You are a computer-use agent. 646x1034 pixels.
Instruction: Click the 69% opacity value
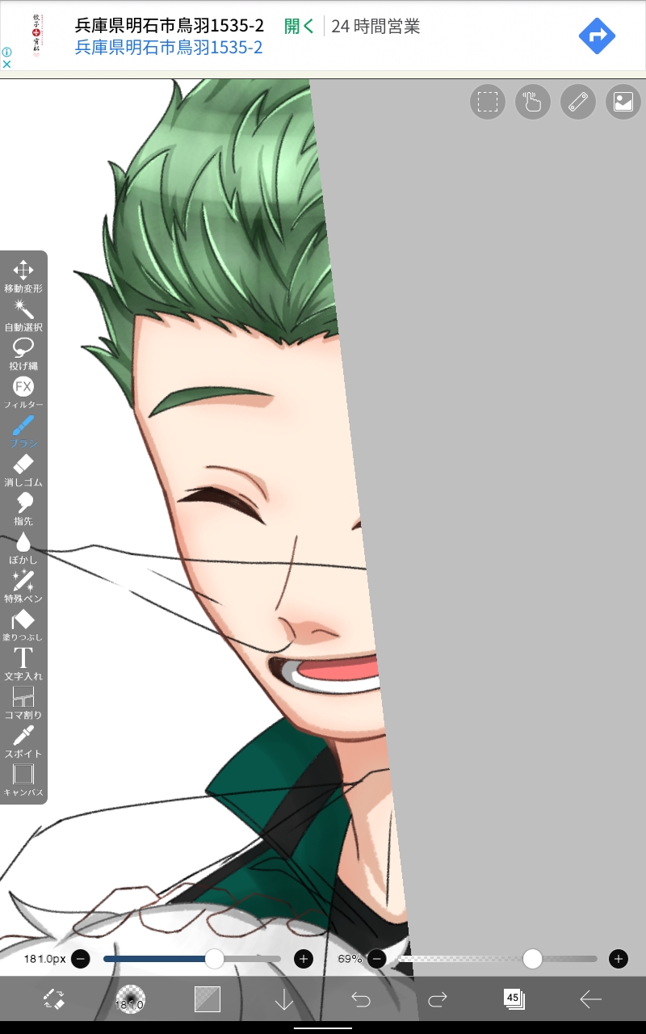click(350, 959)
